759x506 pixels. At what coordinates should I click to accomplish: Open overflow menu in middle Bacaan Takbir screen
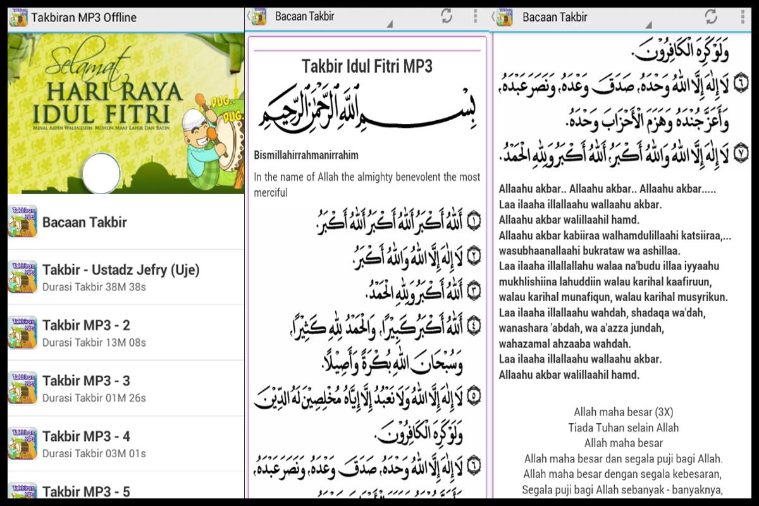coord(475,16)
